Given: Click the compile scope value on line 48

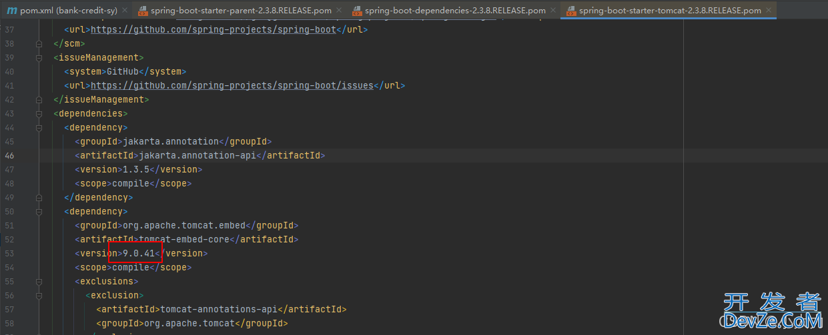Looking at the screenshot, I should click(131, 183).
